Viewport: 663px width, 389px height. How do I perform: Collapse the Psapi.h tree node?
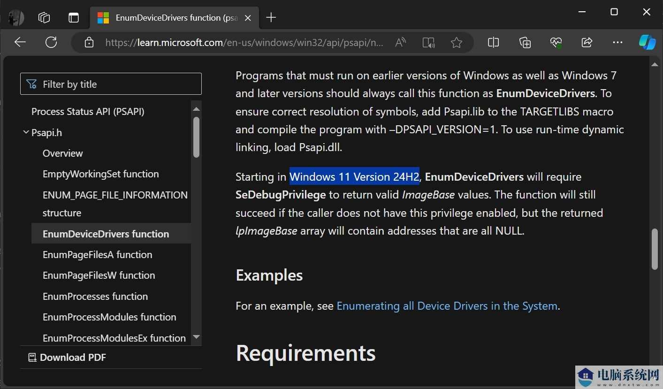pos(26,133)
